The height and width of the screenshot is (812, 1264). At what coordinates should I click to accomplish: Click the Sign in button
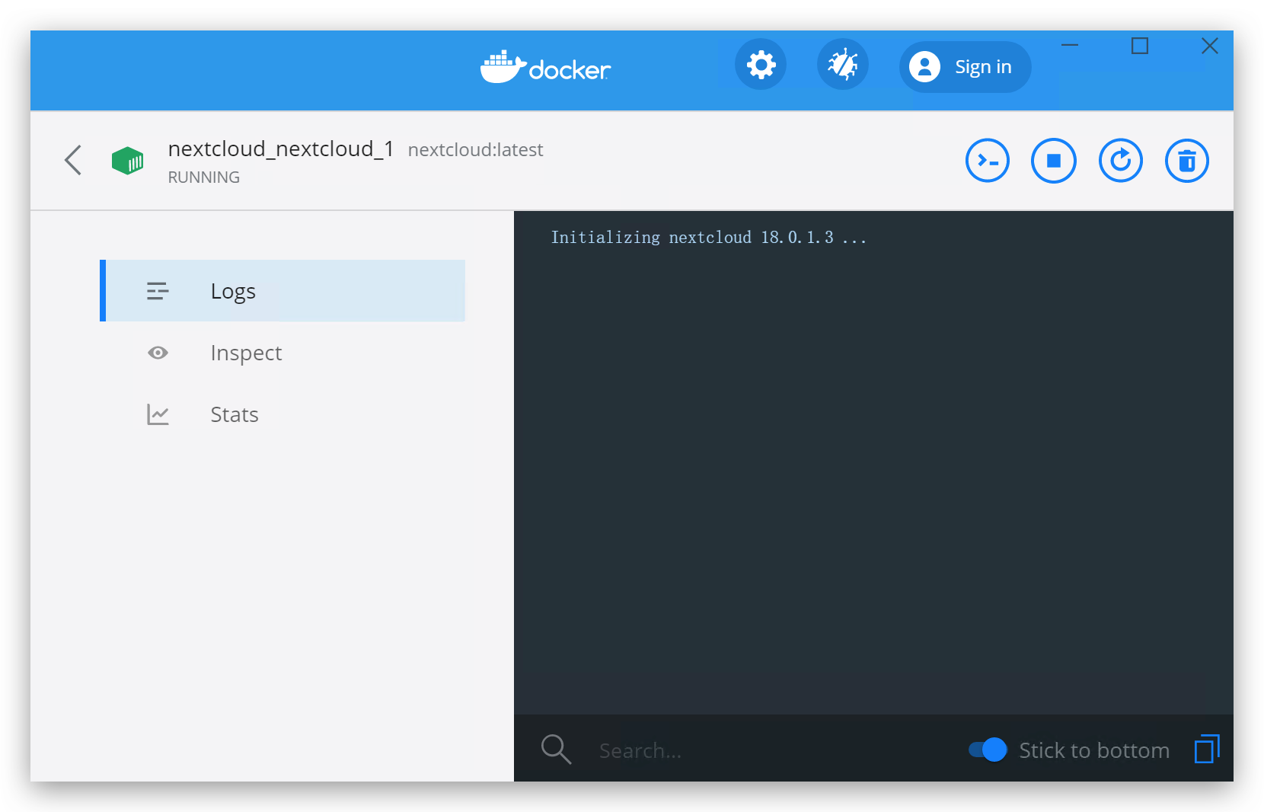click(x=965, y=67)
